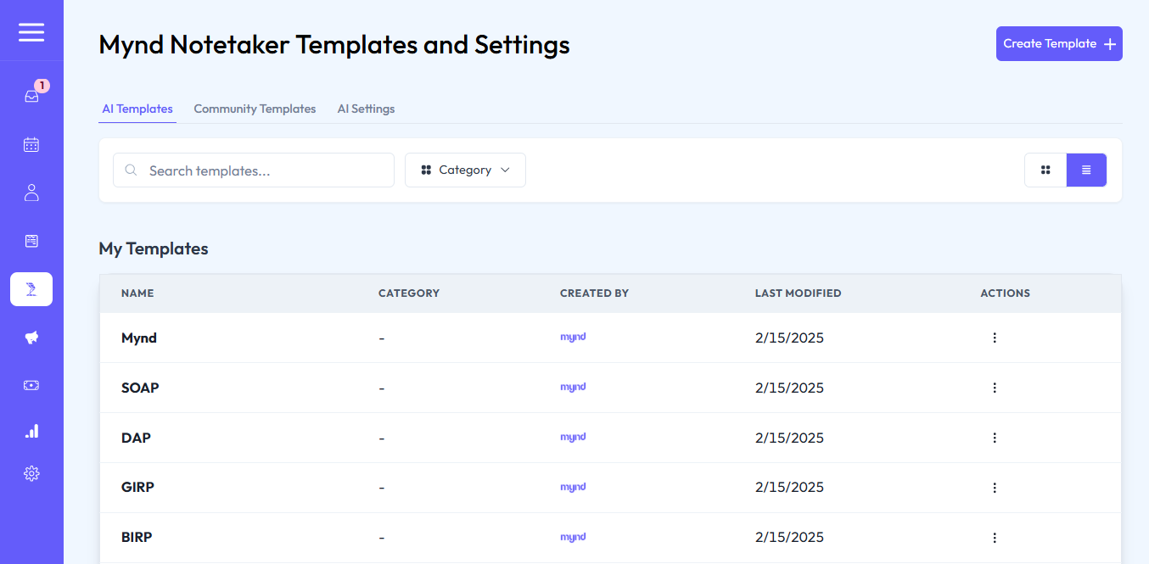Open the DAP template row
Viewport: 1149px width, 564px height.
click(137, 438)
